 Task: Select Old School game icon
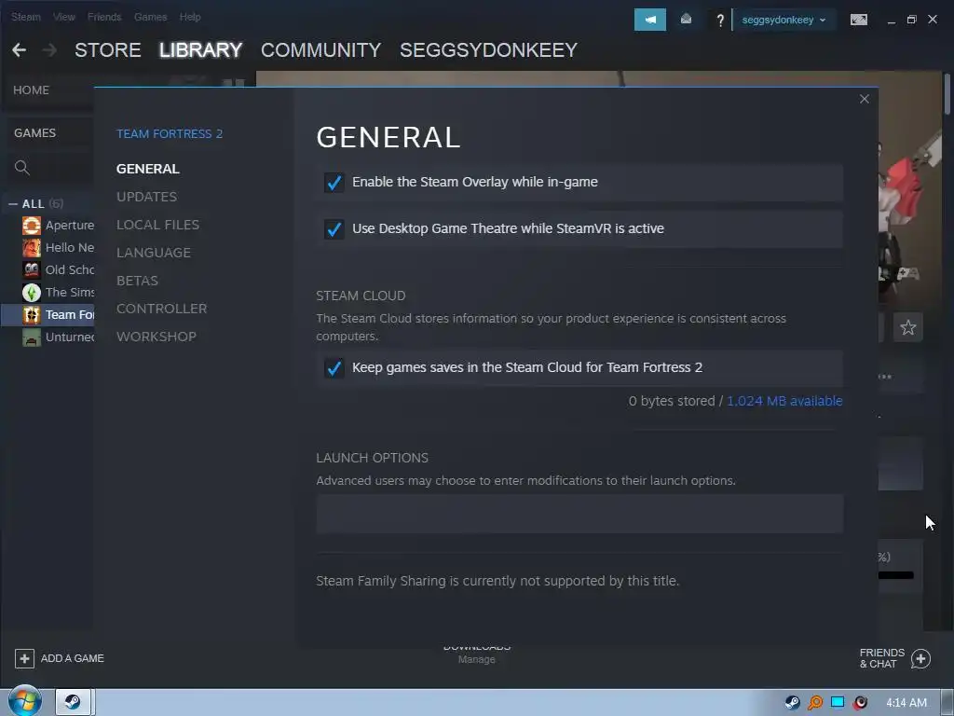point(32,269)
